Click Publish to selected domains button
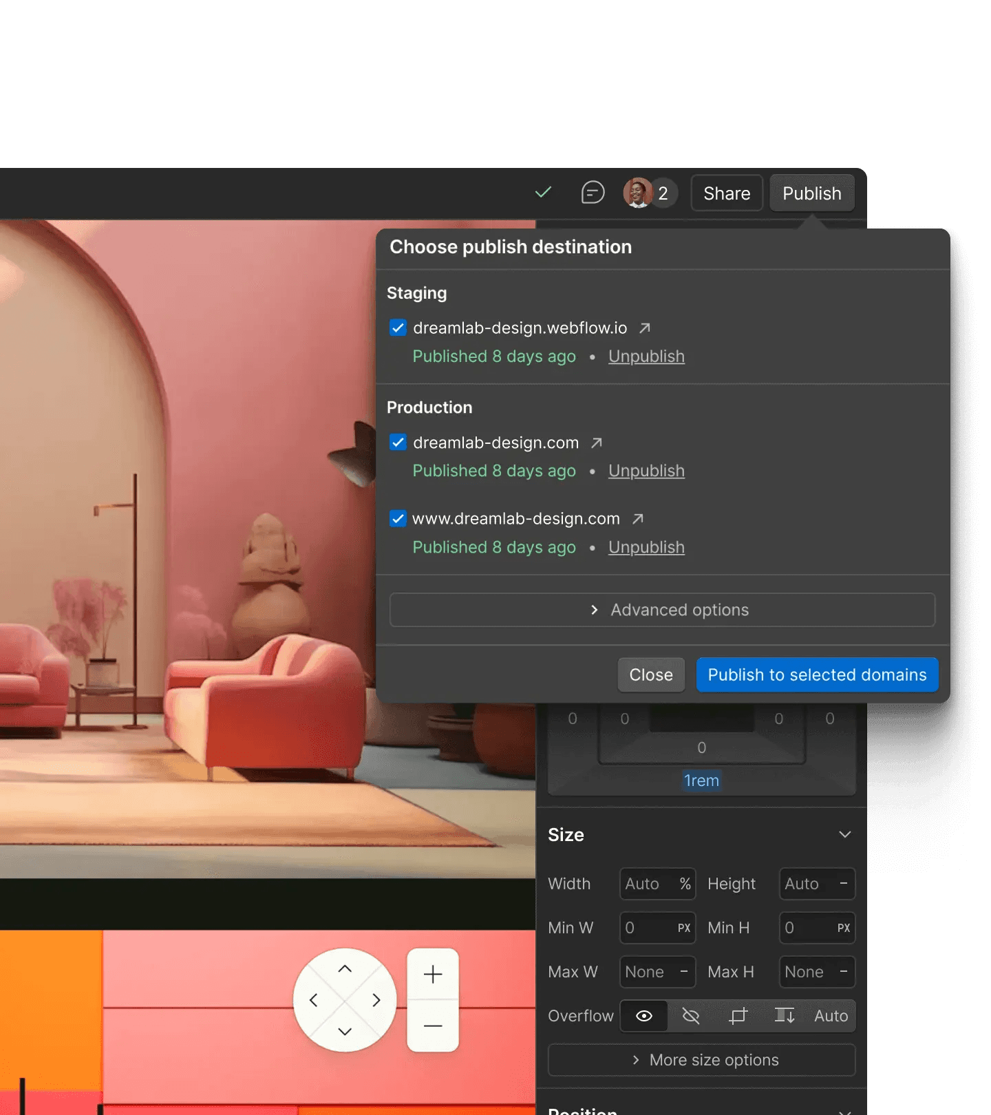Image resolution: width=991 pixels, height=1115 pixels. pyautogui.click(x=818, y=675)
